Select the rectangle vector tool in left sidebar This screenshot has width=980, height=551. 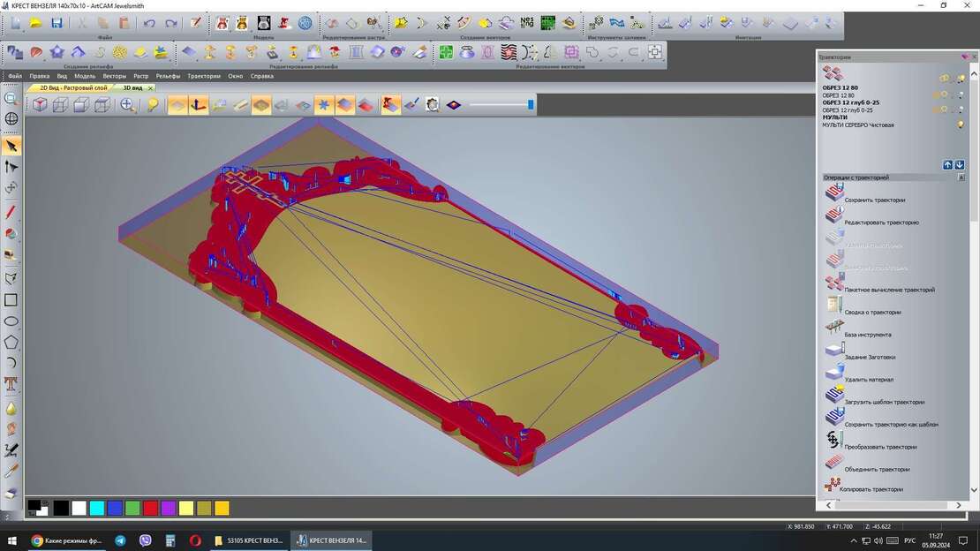tap(11, 300)
